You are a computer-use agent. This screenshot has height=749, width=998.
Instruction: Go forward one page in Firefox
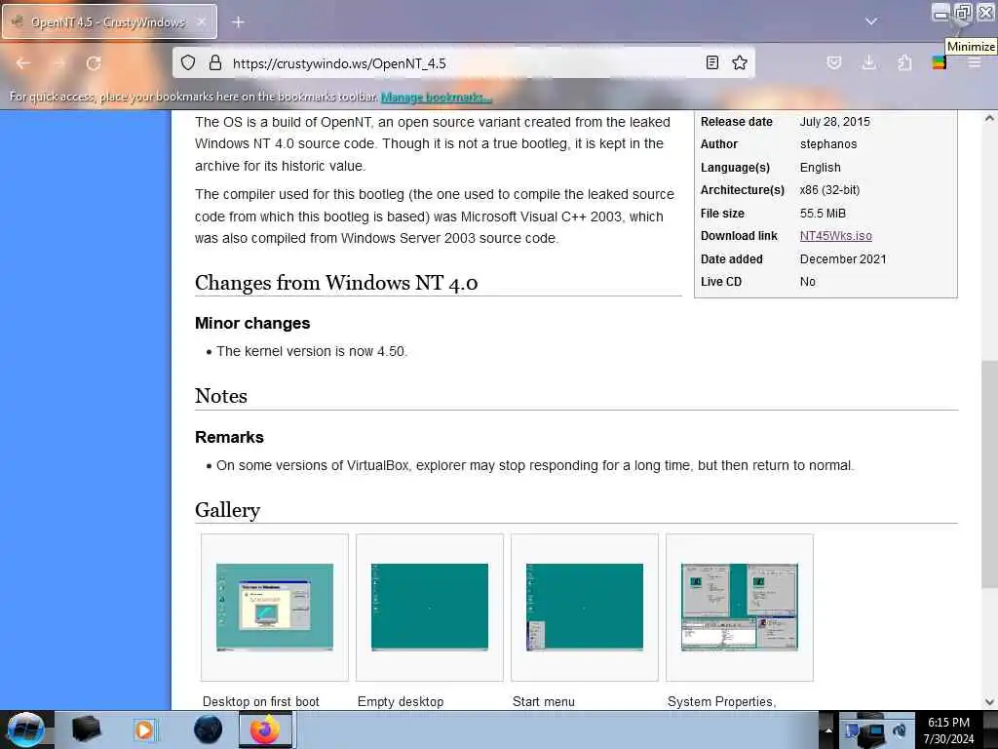point(58,63)
